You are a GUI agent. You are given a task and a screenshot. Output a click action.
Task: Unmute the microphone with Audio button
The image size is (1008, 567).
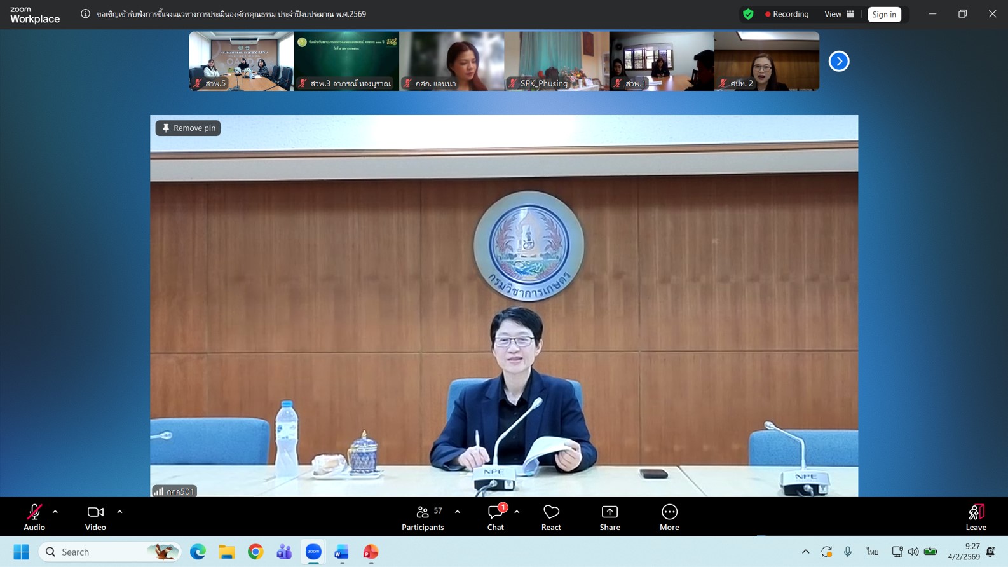pos(34,517)
